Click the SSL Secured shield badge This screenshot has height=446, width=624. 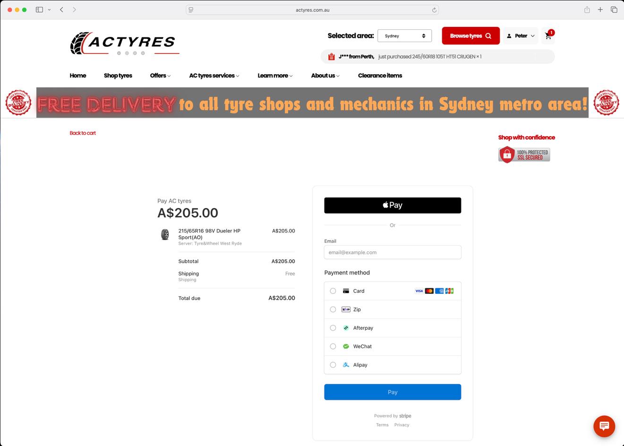524,154
